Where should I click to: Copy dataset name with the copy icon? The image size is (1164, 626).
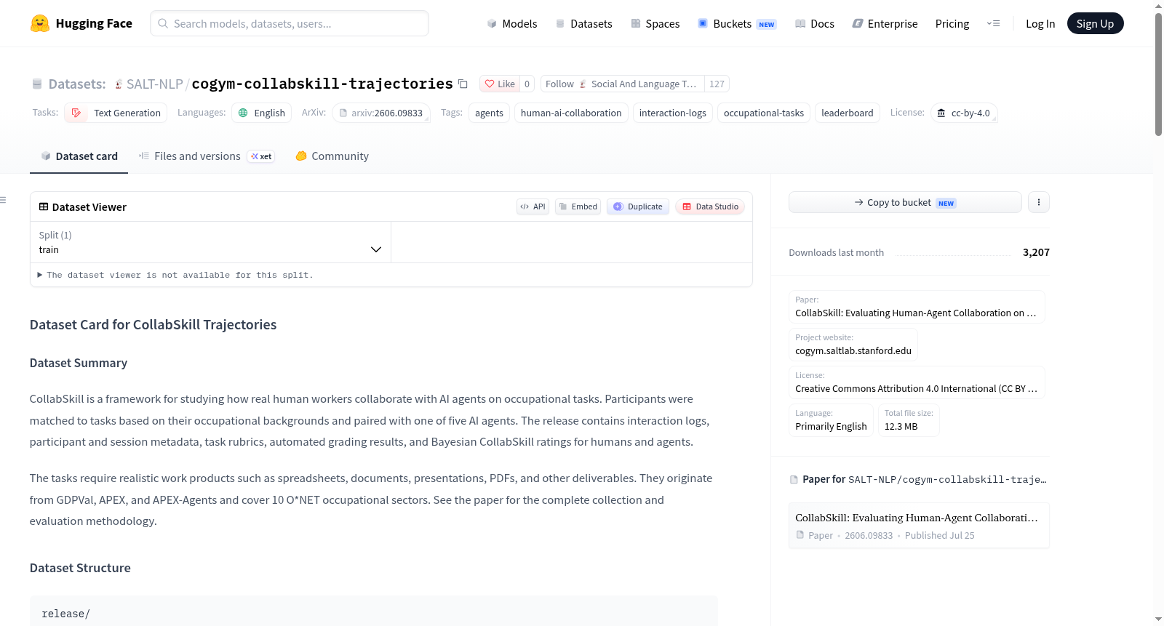point(463,84)
